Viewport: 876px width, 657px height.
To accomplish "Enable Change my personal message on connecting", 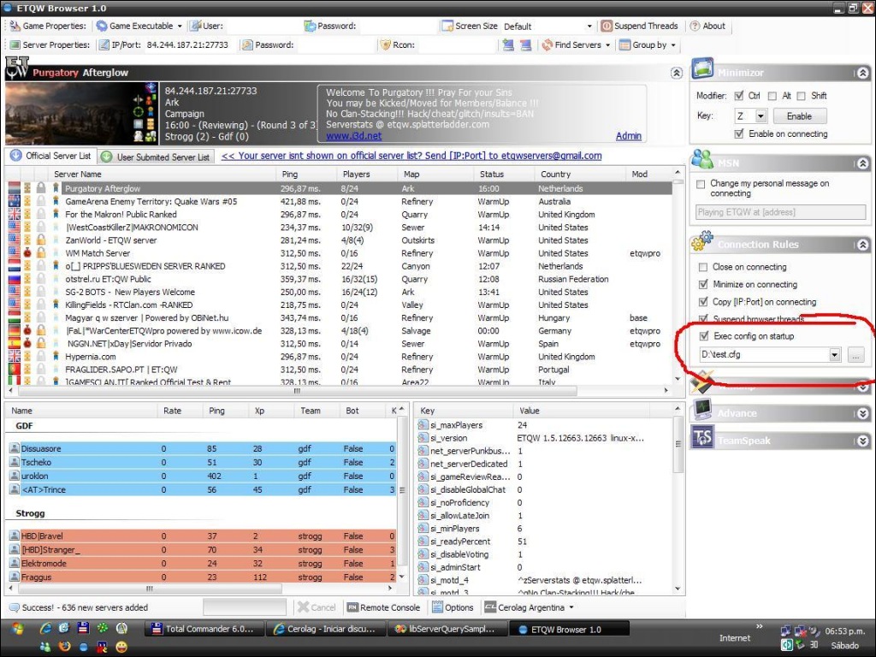I will (701, 184).
